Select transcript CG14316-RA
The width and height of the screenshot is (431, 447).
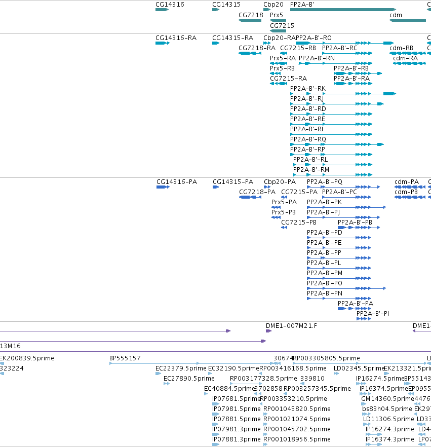pyautogui.click(x=163, y=43)
